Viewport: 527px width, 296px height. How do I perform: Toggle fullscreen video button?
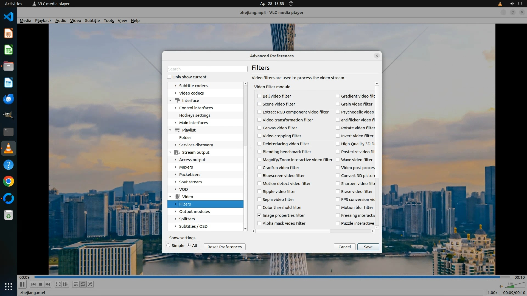click(58, 284)
